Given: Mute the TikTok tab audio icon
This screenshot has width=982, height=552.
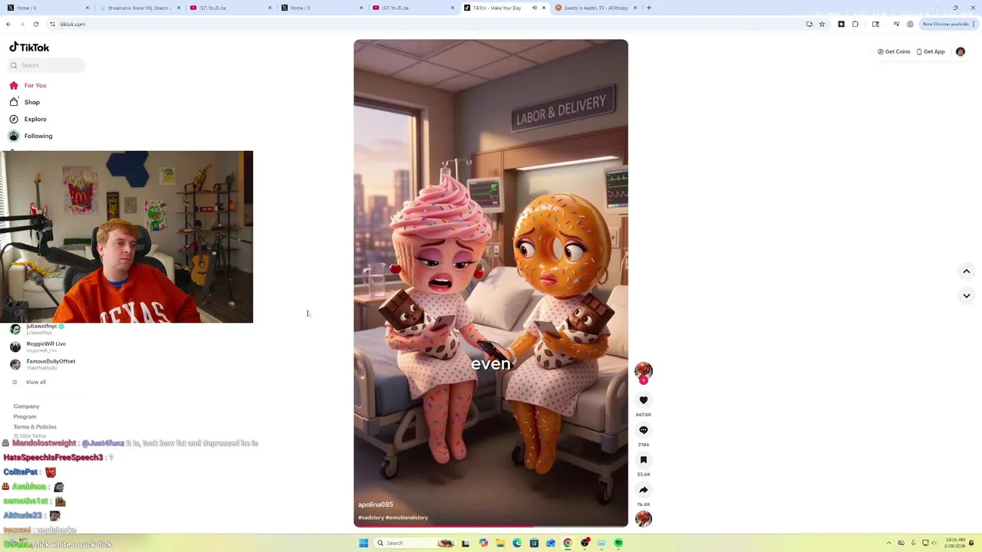Looking at the screenshot, I should (x=535, y=8).
